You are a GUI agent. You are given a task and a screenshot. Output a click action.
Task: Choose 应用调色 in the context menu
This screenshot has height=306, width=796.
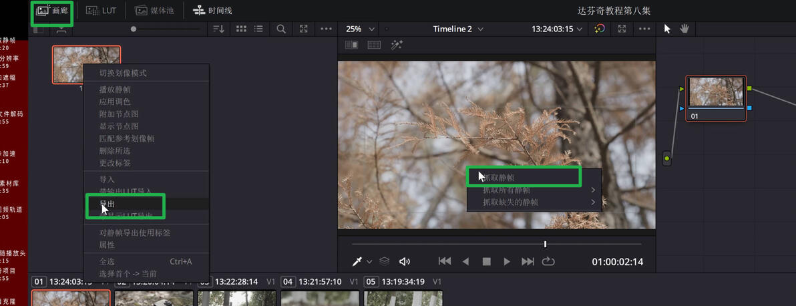click(x=115, y=102)
